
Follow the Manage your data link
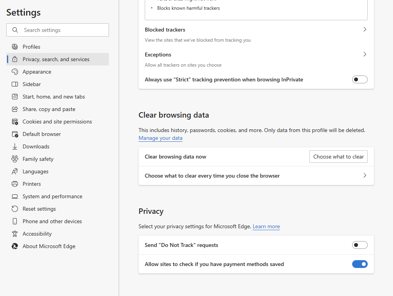(x=160, y=138)
